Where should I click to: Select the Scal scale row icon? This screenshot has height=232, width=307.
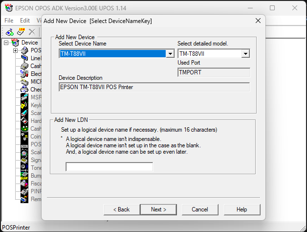(24, 152)
